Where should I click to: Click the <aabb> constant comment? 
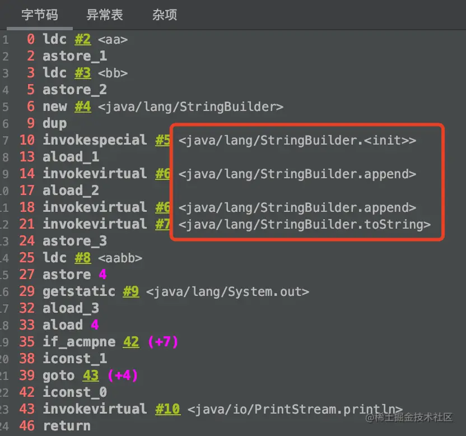click(x=120, y=258)
